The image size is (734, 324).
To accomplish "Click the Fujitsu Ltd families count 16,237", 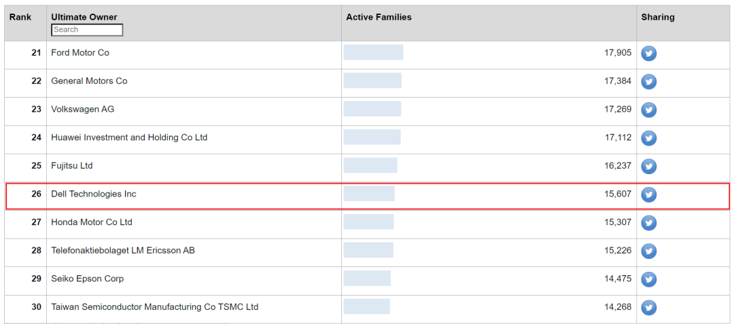I will point(617,165).
